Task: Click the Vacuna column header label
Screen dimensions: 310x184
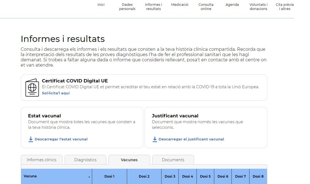Action: [x=30, y=176]
